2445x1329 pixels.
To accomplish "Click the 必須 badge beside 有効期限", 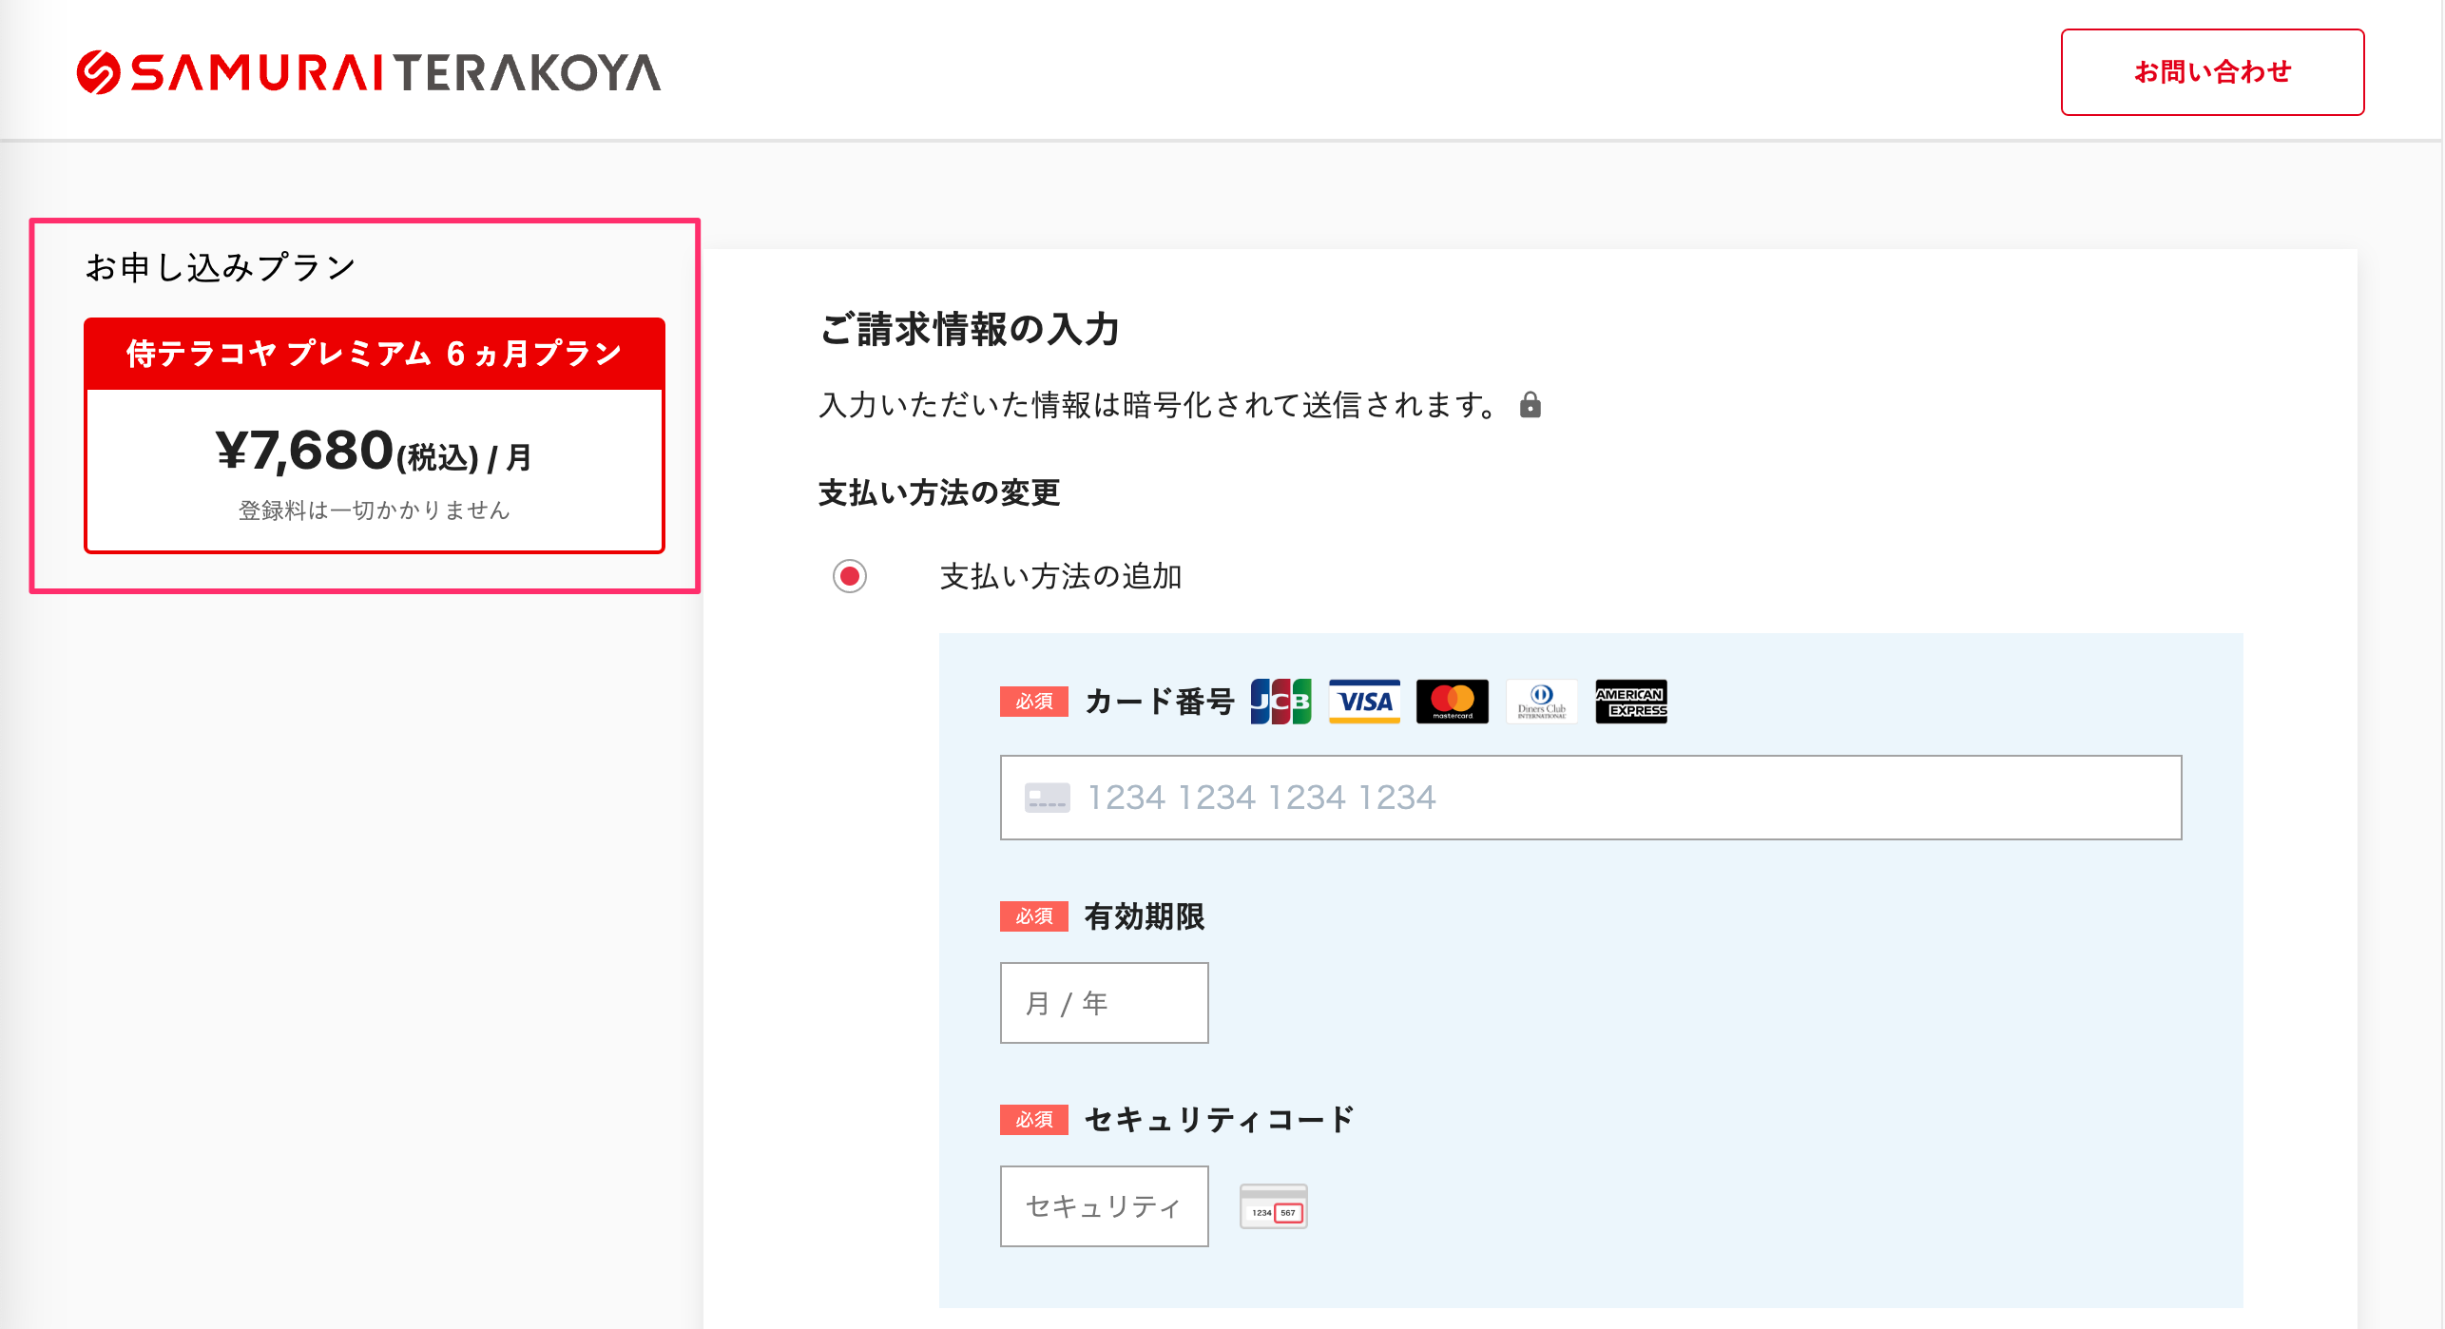I will point(1033,916).
